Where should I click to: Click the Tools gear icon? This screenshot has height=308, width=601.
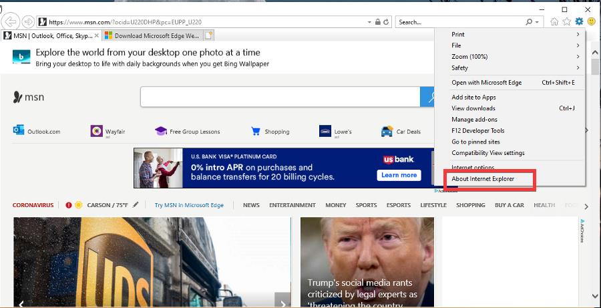(579, 21)
